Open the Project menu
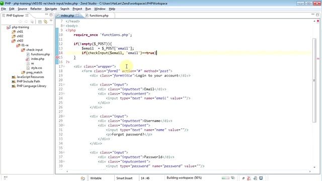The image size is (322, 181). point(77,9)
